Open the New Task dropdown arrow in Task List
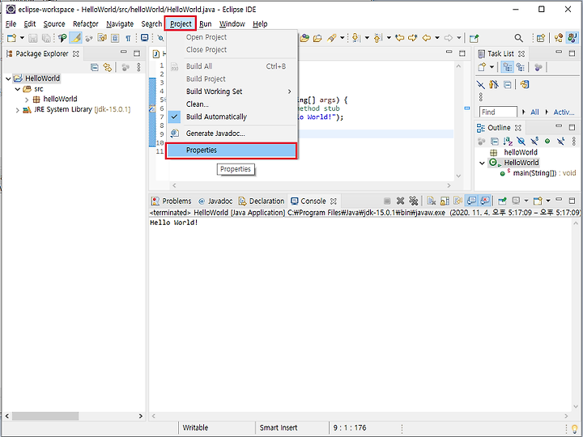 coord(492,67)
